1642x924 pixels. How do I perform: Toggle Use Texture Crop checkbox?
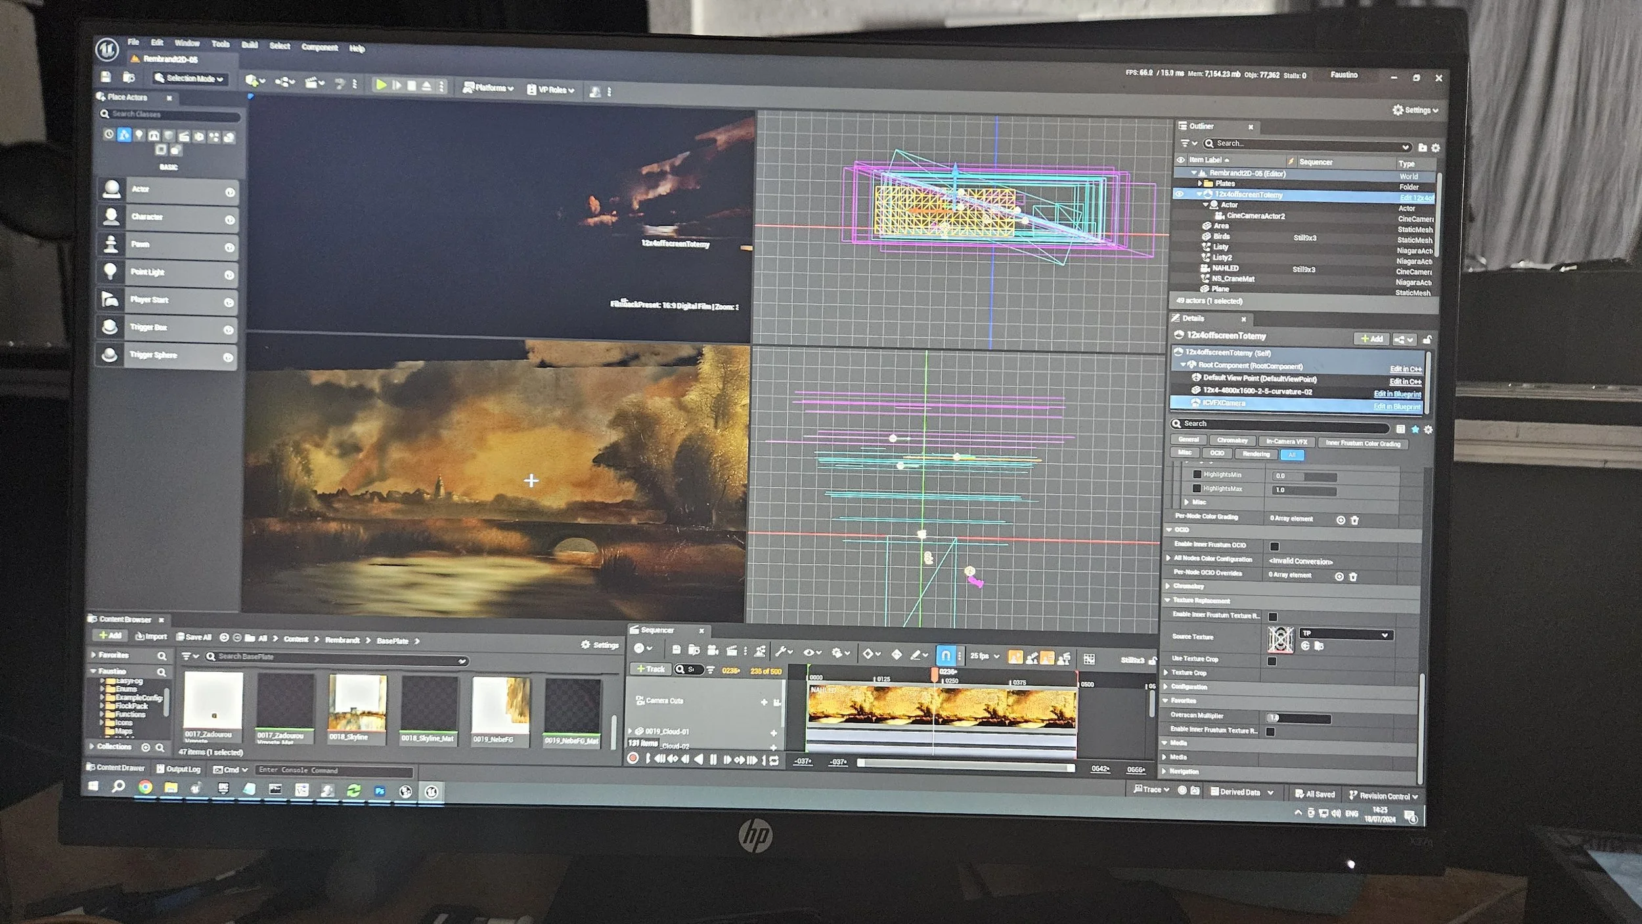pos(1272,661)
